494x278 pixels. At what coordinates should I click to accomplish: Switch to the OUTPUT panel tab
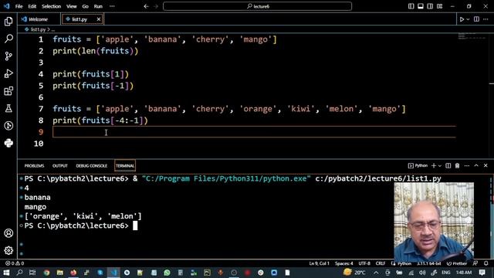[60, 166]
